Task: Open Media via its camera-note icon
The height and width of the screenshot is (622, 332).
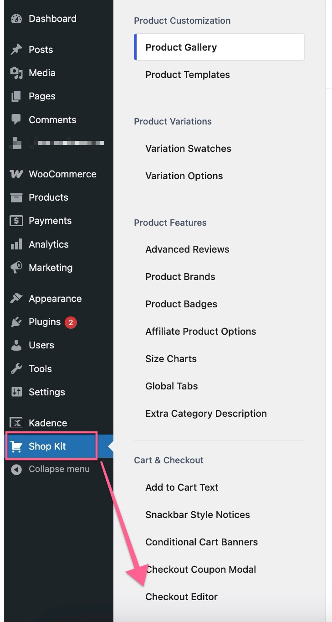Action: pyautogui.click(x=16, y=73)
